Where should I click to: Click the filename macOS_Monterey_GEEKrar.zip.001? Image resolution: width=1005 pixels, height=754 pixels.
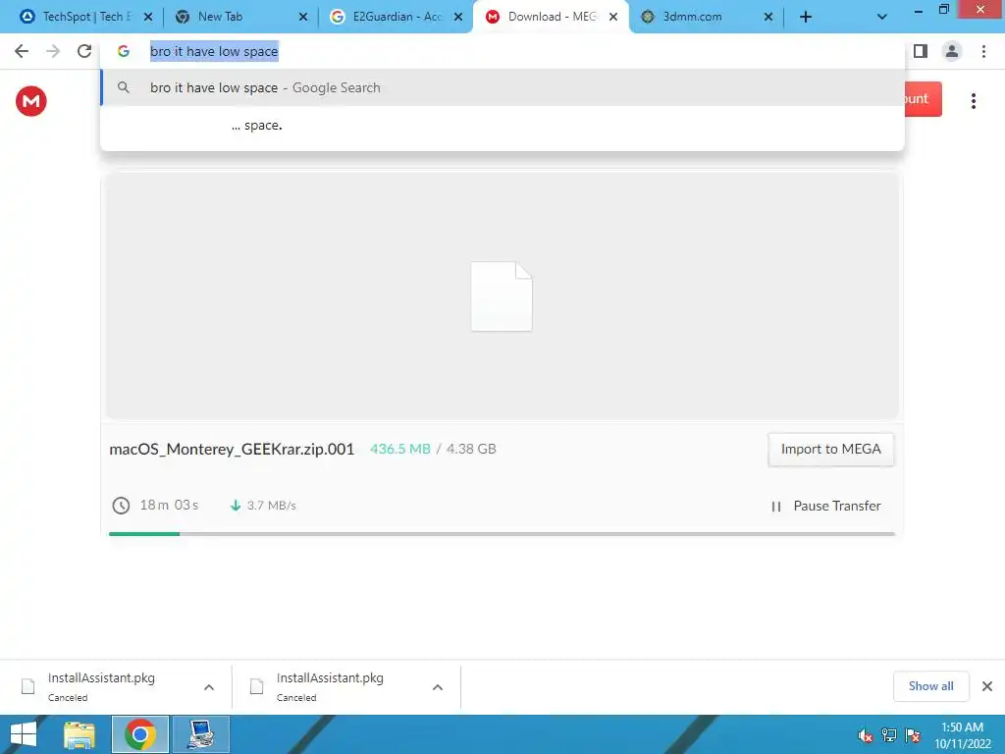pos(232,449)
